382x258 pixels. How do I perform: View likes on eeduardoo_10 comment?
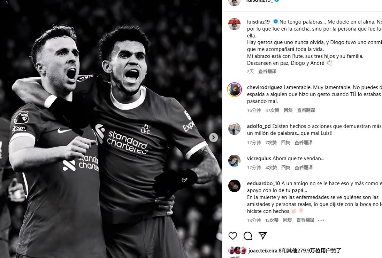click(x=272, y=220)
